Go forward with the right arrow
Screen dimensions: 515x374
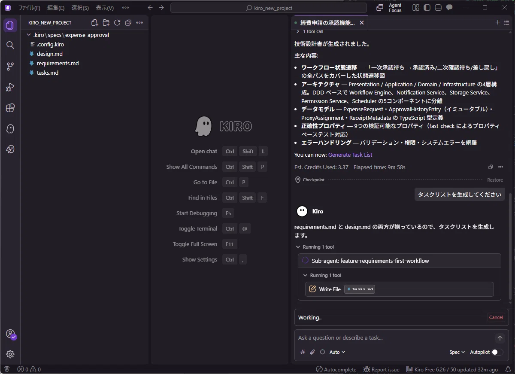(x=161, y=8)
